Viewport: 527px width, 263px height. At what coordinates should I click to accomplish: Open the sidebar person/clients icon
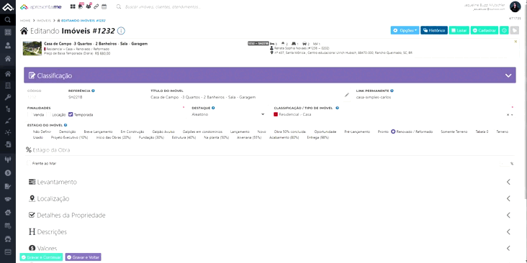tap(8, 45)
